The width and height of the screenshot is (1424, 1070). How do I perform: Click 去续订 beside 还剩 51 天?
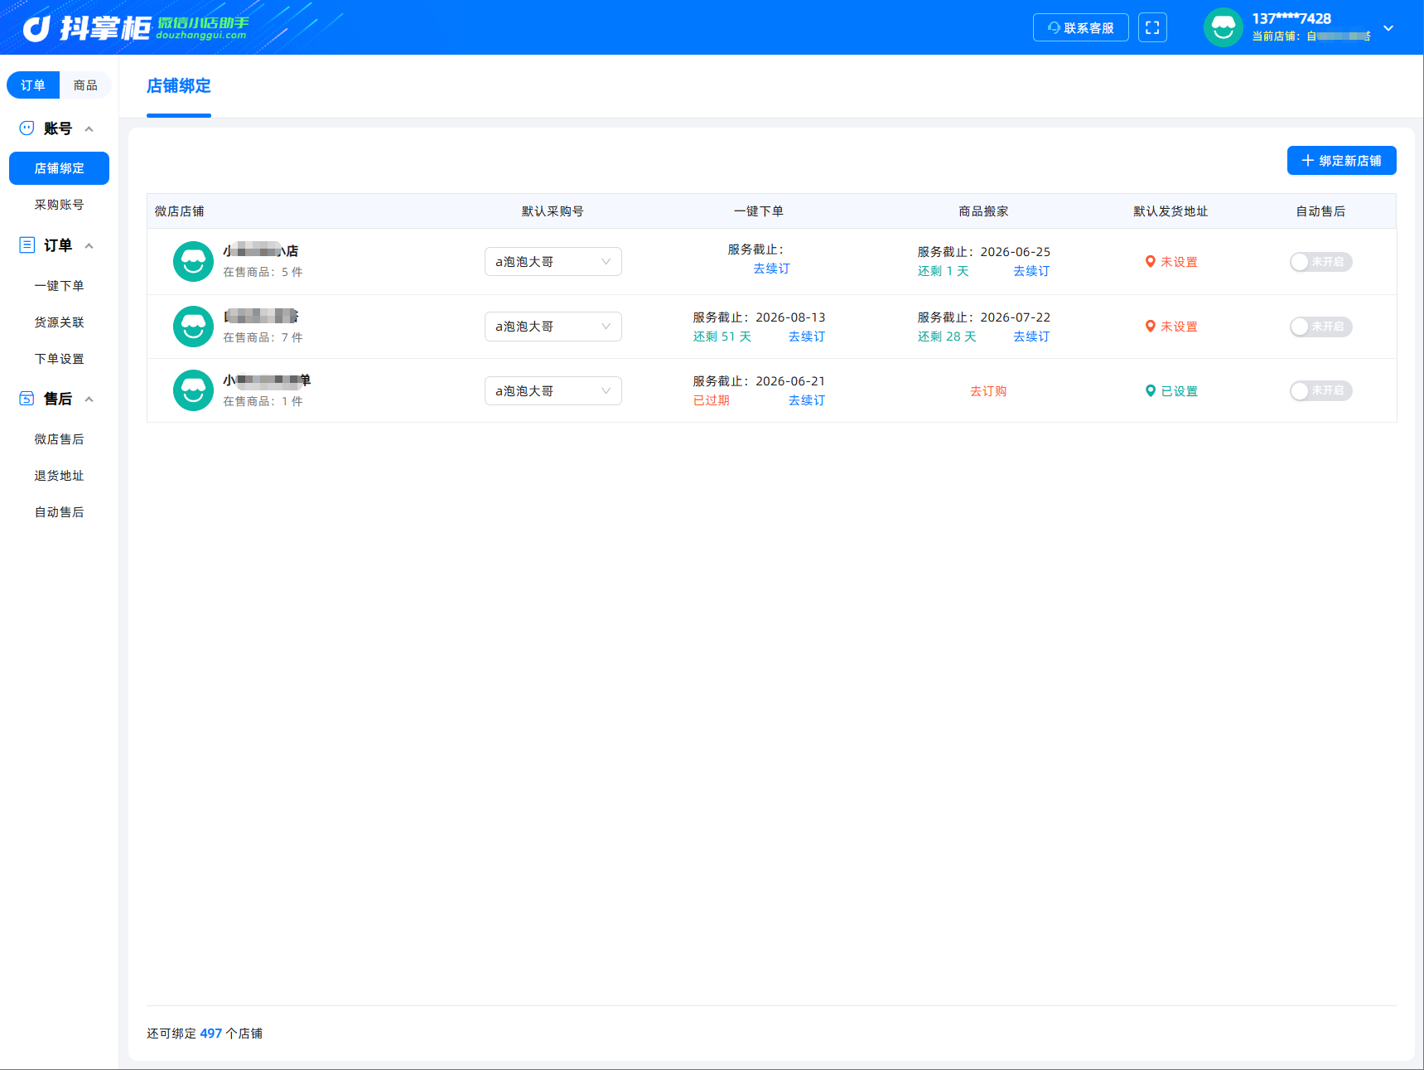[807, 336]
